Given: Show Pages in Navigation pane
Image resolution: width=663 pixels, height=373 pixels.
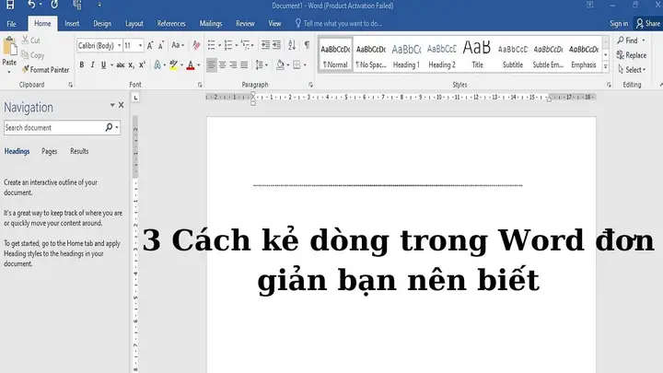Looking at the screenshot, I should 50,151.
